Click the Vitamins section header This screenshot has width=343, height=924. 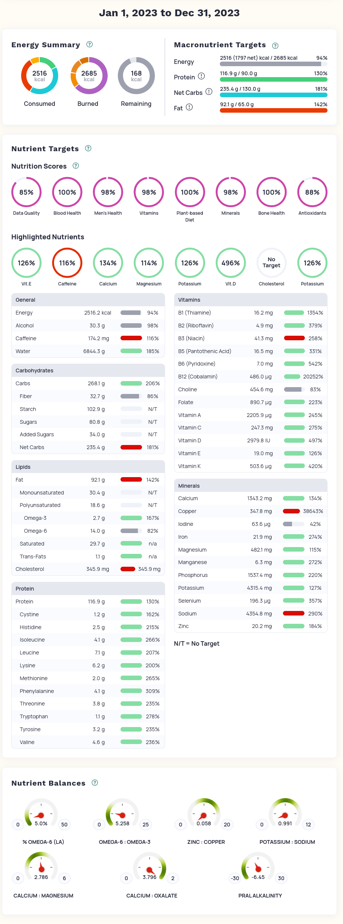pos(251,300)
